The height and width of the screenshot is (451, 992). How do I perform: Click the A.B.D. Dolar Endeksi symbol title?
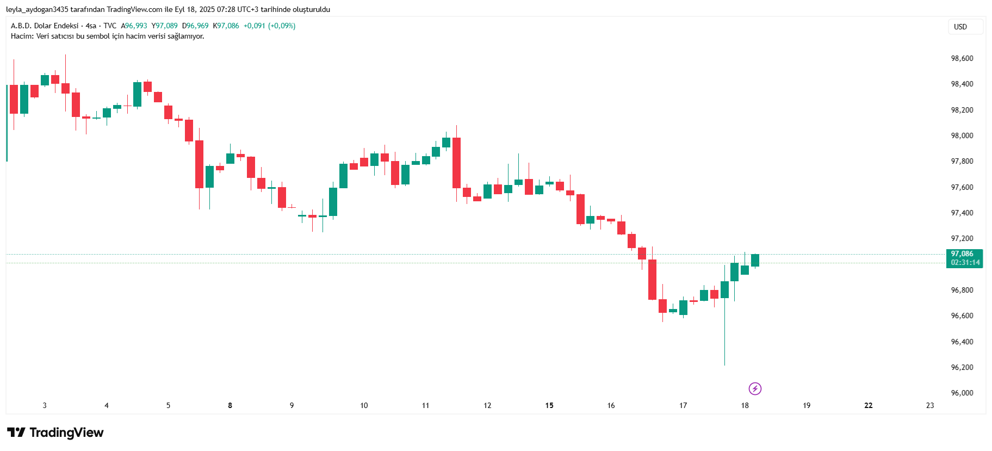[x=45, y=26]
